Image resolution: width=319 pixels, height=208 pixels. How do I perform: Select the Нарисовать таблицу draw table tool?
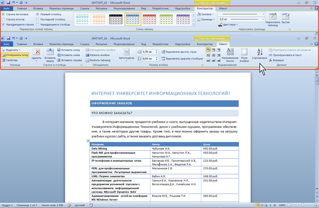coord(271,20)
